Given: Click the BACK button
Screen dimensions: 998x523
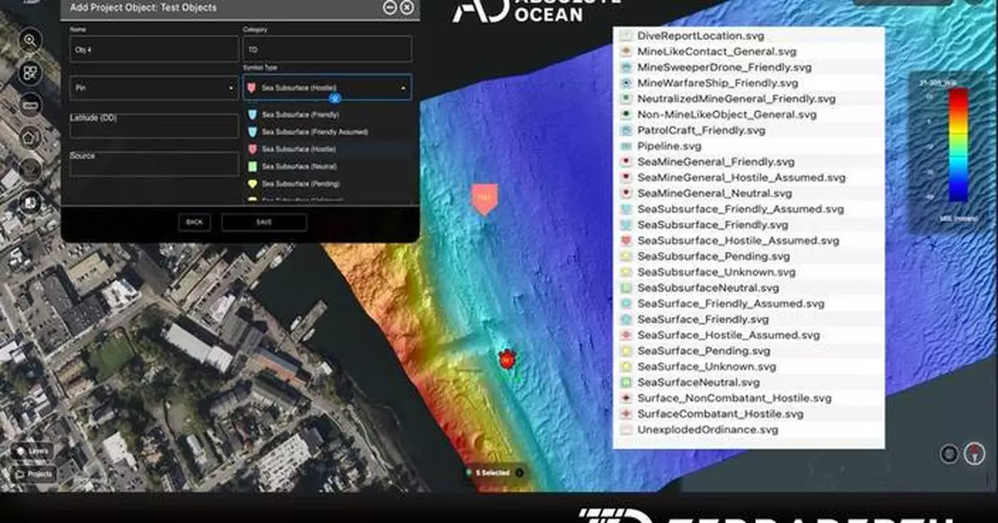Looking at the screenshot, I should click(194, 222).
